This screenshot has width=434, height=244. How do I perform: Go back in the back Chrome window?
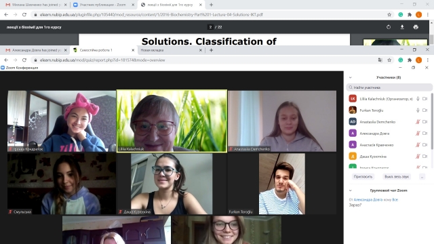point(6,15)
